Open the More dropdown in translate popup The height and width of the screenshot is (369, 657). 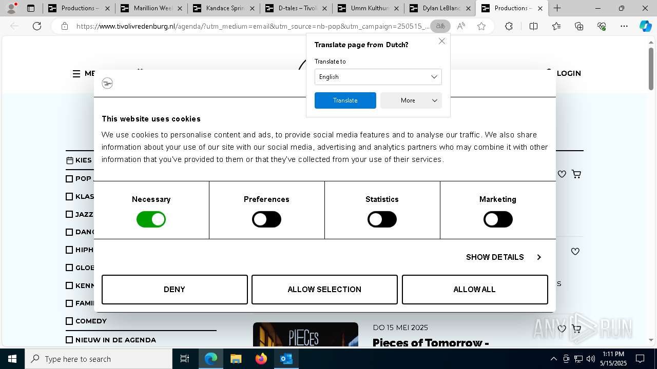pyautogui.click(x=411, y=100)
